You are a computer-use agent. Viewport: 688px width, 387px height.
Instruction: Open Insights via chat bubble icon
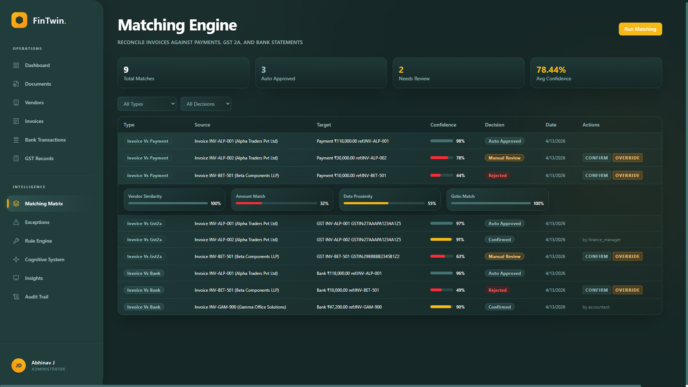[x=16, y=278]
